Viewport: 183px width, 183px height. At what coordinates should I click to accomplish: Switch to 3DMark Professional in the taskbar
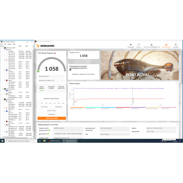point(55,141)
